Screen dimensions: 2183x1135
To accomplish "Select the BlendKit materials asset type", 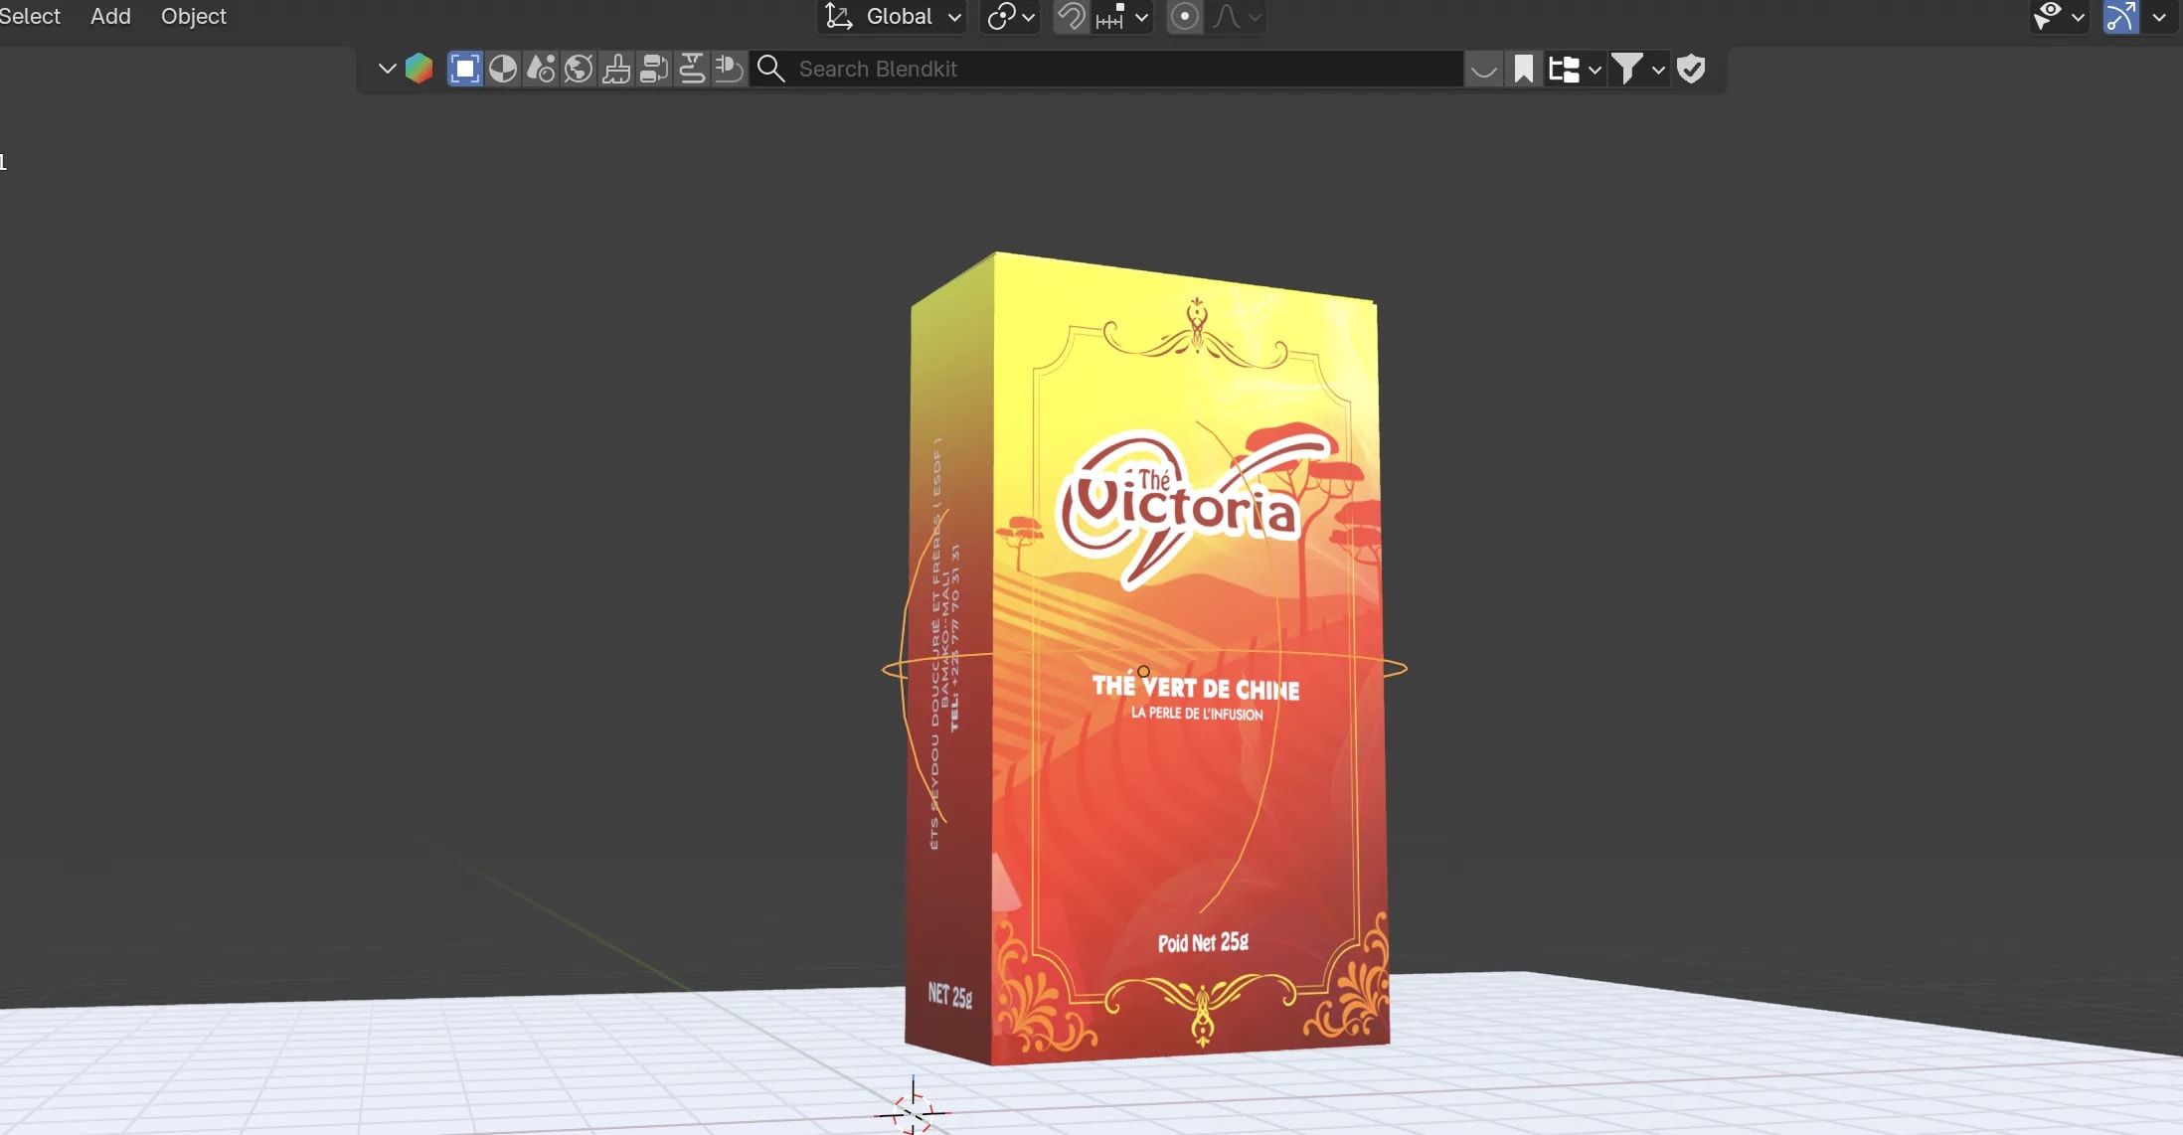I will click(x=503, y=69).
